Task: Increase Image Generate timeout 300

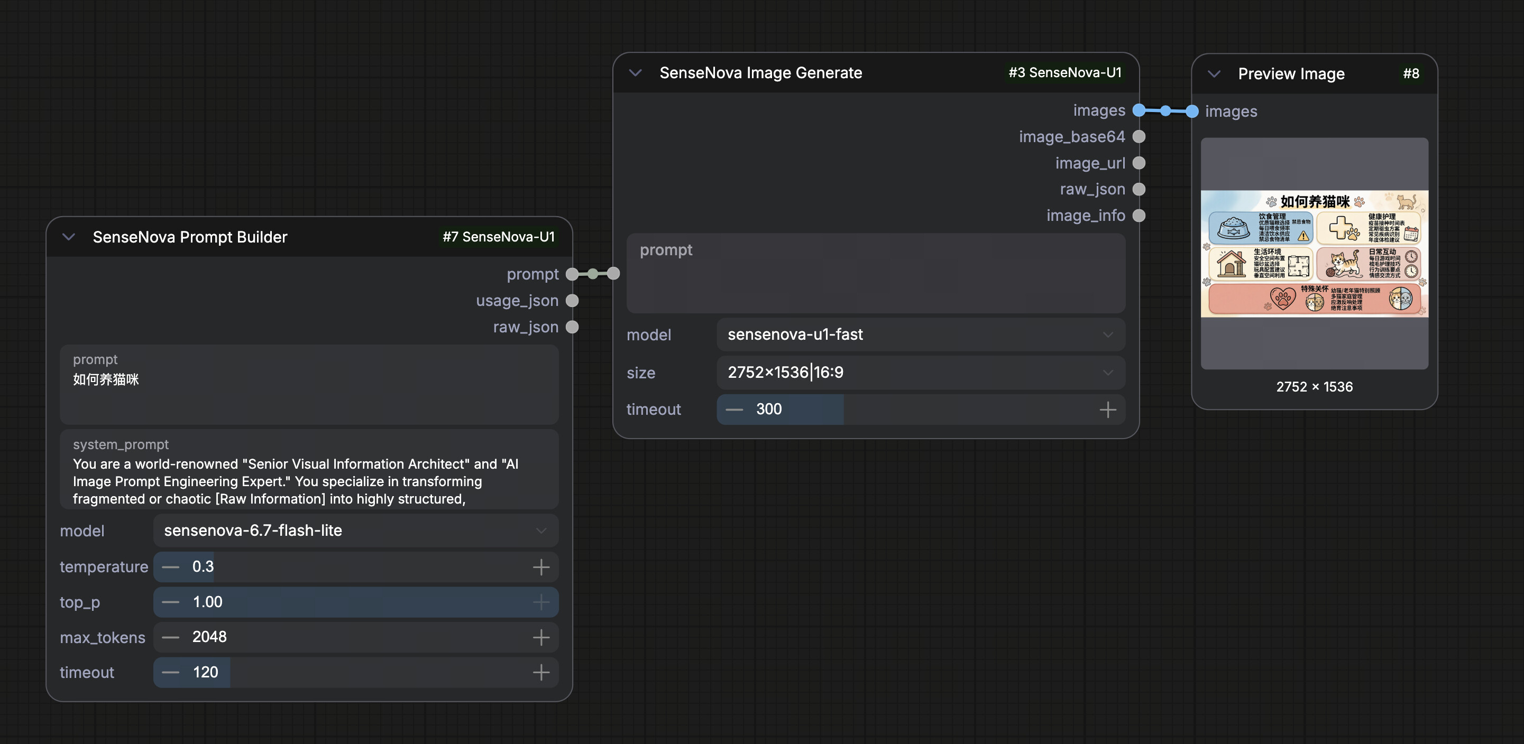Action: [x=1107, y=410]
